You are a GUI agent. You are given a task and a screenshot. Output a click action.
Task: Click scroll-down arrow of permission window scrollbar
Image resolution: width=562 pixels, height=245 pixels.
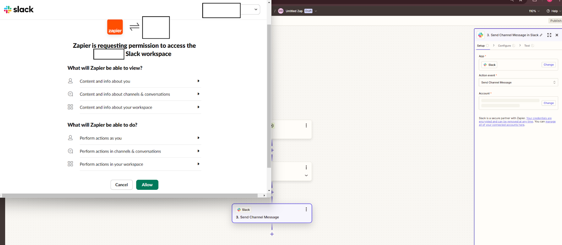tap(269, 191)
